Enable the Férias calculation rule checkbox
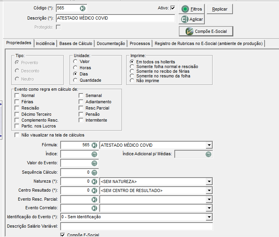Screen dimensions: 279x237 (x=17, y=102)
